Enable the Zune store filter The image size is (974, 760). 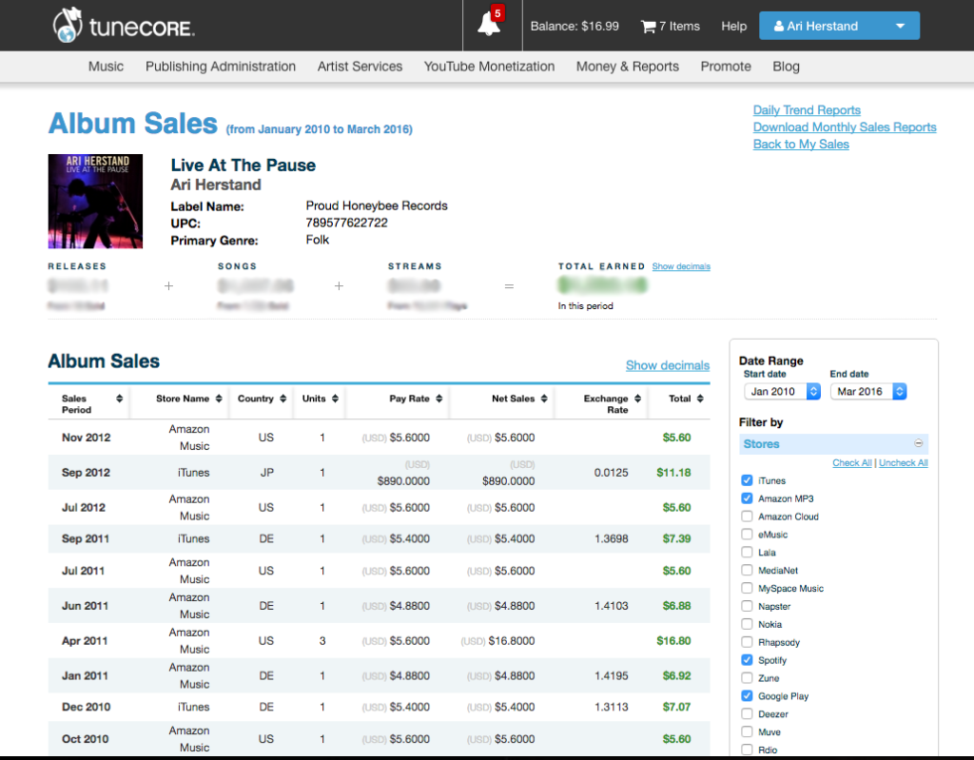click(x=747, y=678)
